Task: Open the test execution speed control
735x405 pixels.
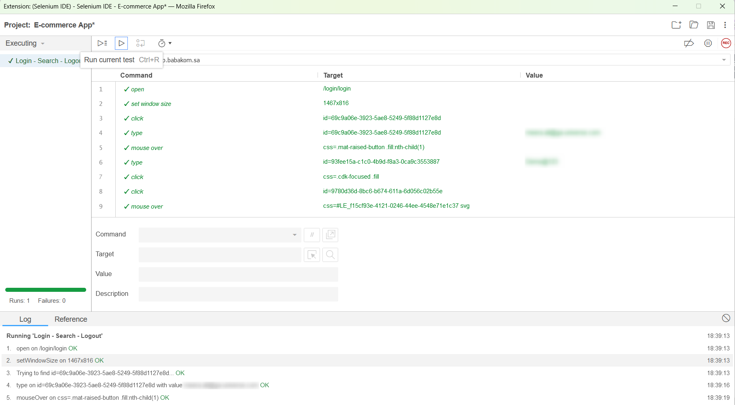Action: pos(165,43)
